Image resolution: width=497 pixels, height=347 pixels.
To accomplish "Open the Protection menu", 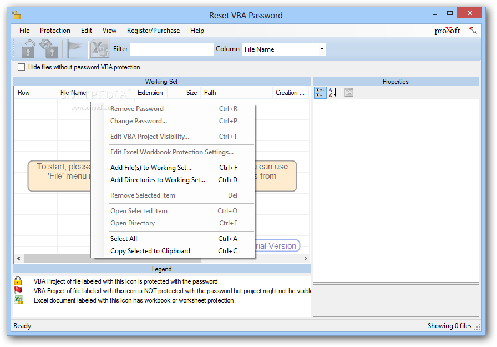I will pos(55,31).
